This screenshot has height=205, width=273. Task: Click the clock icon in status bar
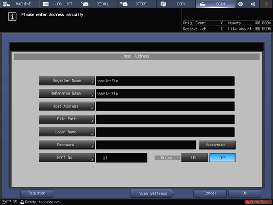coord(3,202)
